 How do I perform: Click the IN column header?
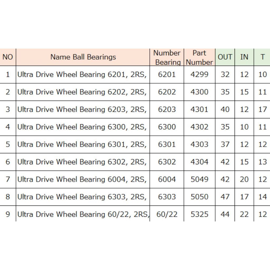[x=244, y=57]
